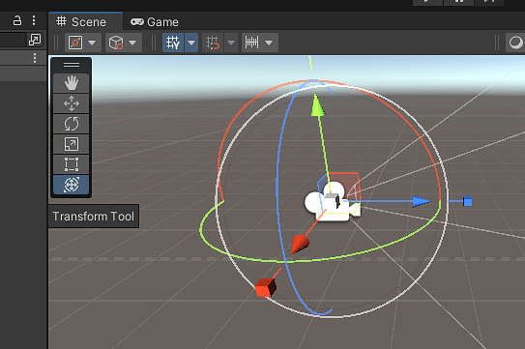Click the handle rotation Global/Local cube icon

(116, 43)
